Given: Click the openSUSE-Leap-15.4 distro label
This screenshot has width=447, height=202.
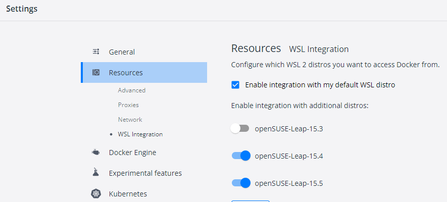Looking at the screenshot, I should (289, 156).
